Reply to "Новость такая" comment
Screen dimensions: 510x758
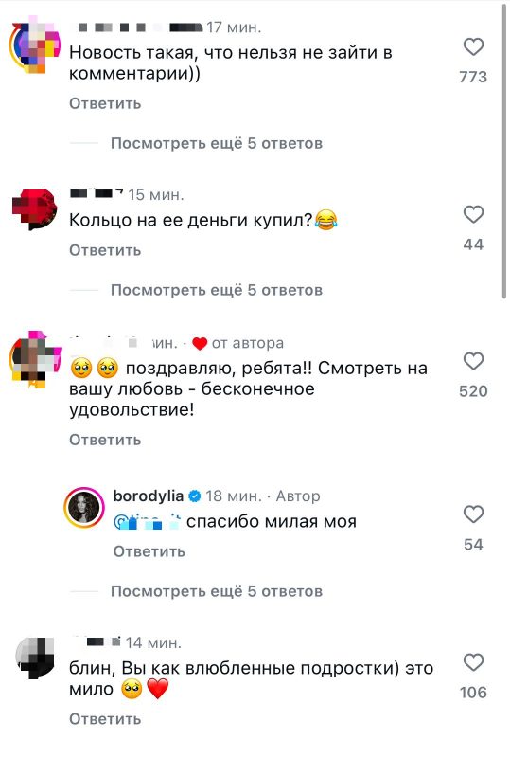(x=105, y=103)
